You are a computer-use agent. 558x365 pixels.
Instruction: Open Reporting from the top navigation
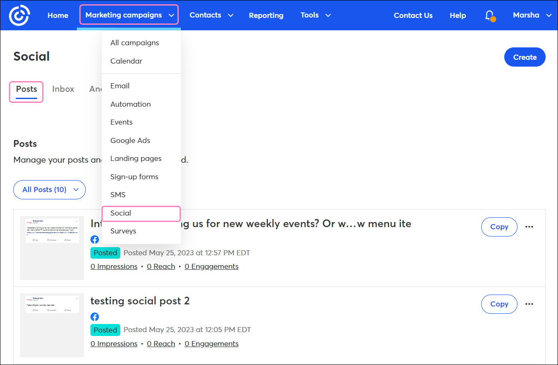point(266,15)
